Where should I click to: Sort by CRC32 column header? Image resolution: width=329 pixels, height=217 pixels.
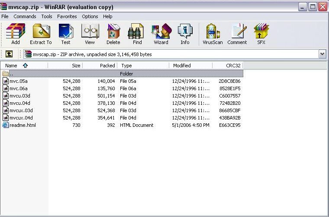228,66
